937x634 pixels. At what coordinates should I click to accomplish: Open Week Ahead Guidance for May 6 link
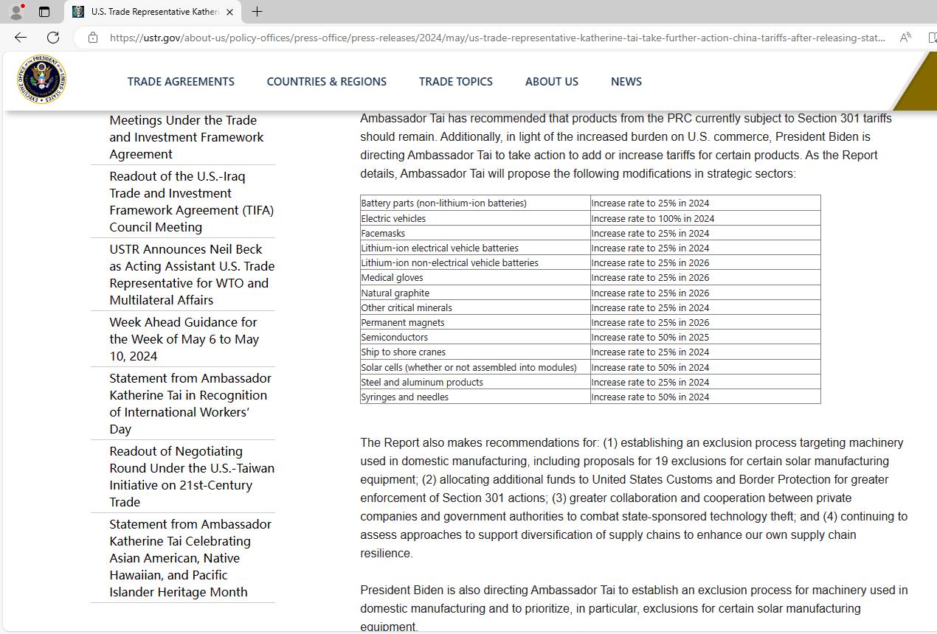pos(184,339)
